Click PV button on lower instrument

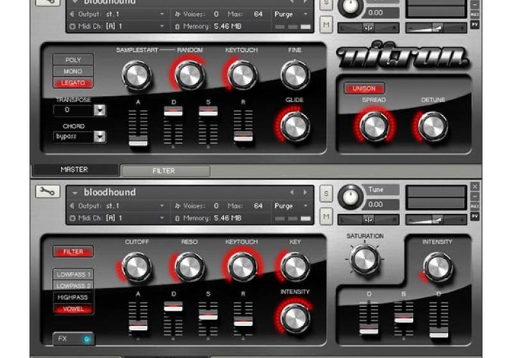tap(475, 216)
